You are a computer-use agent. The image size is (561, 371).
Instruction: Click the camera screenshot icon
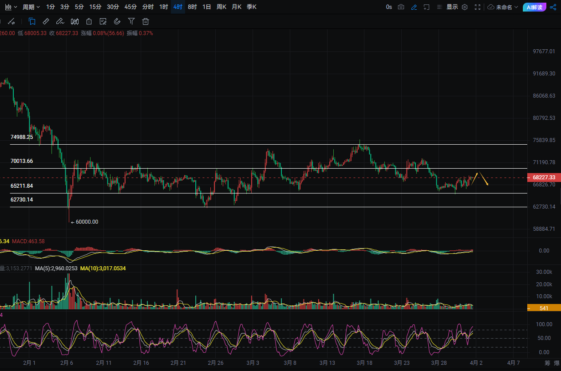(401, 7)
